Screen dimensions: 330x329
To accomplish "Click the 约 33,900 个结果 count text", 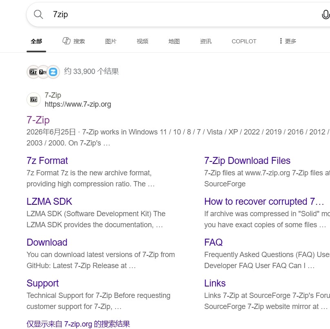I will 91,72.
